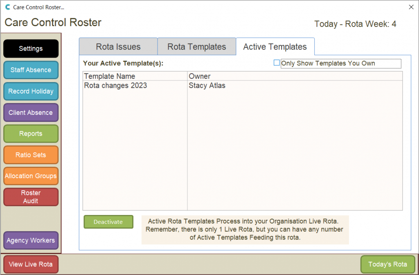The image size is (419, 275).
Task: Open the Reports section
Action: tap(31, 134)
